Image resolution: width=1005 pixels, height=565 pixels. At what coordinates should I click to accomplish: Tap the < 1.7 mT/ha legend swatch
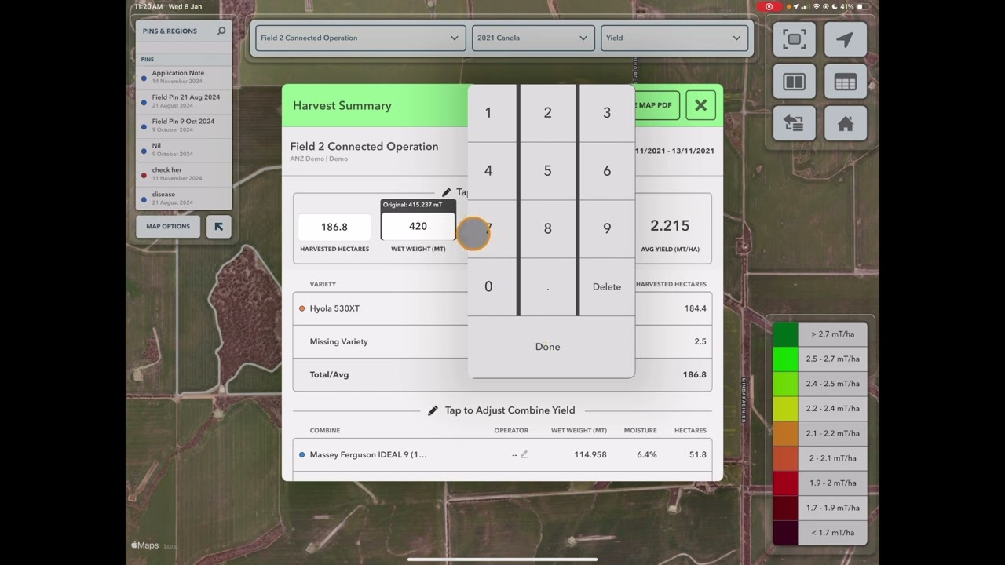coord(785,533)
